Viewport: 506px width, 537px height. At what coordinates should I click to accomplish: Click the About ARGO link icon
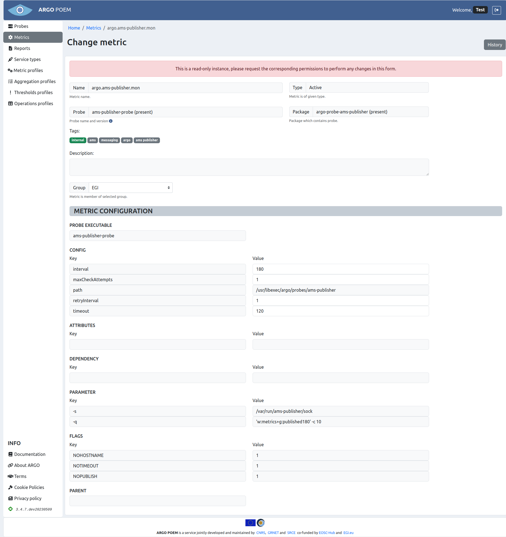tap(10, 465)
